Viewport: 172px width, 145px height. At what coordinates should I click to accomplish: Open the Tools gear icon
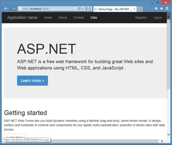(x=167, y=8)
